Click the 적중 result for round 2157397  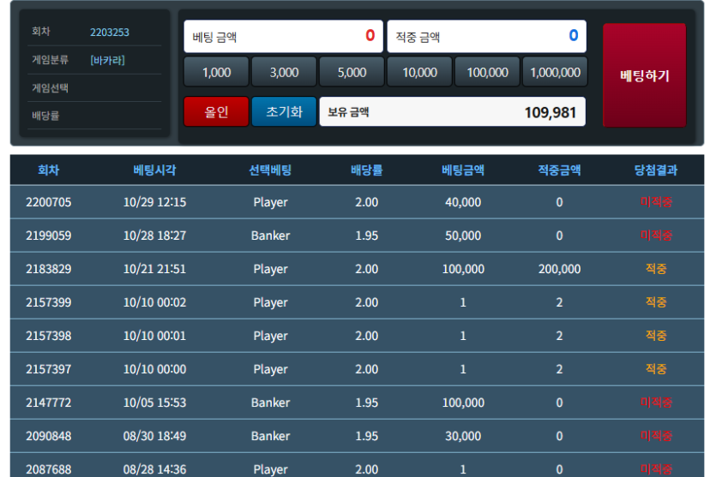pos(656,369)
